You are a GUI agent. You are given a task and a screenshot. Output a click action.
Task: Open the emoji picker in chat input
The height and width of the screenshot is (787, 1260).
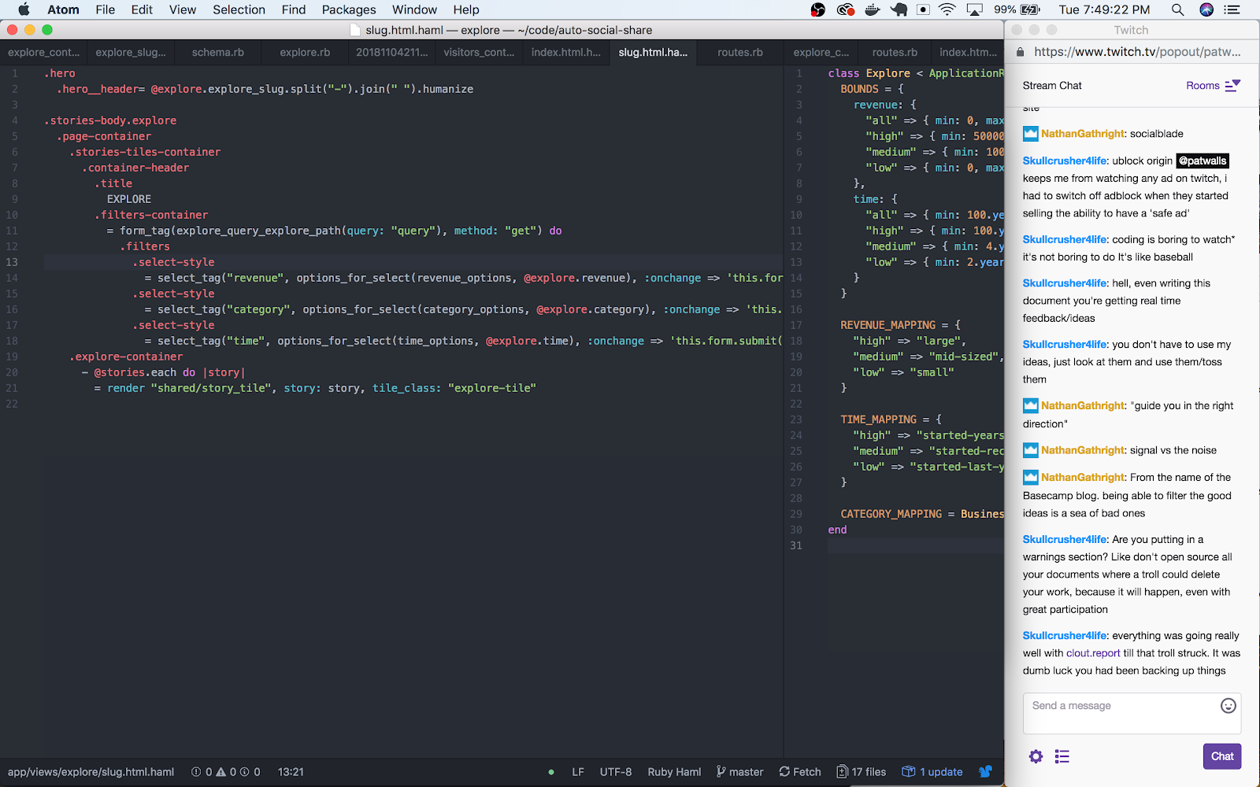pyautogui.click(x=1228, y=706)
